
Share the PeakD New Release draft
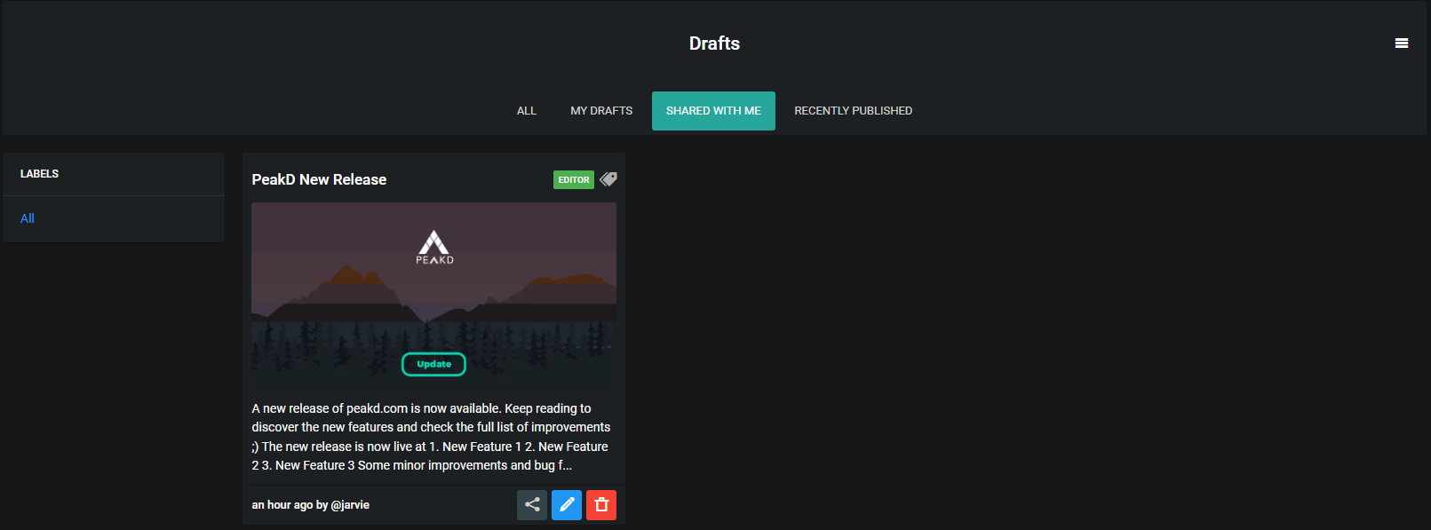pyautogui.click(x=532, y=505)
